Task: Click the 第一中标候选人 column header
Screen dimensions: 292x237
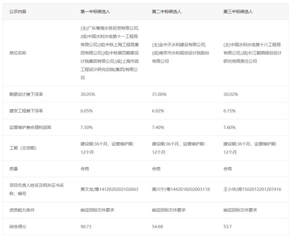Action: [95, 12]
